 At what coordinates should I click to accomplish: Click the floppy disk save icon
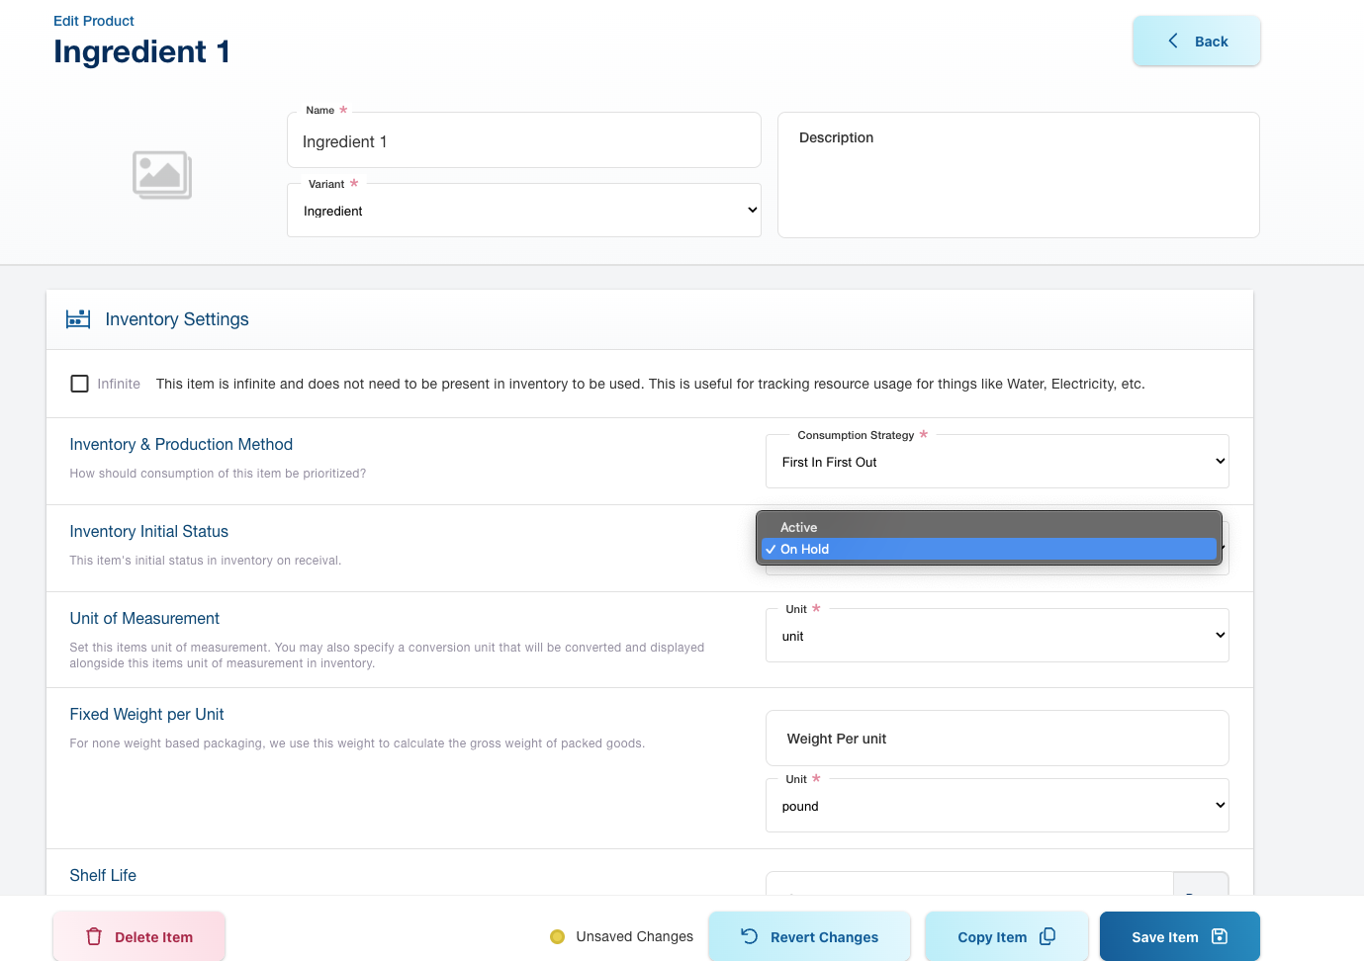(x=1220, y=936)
